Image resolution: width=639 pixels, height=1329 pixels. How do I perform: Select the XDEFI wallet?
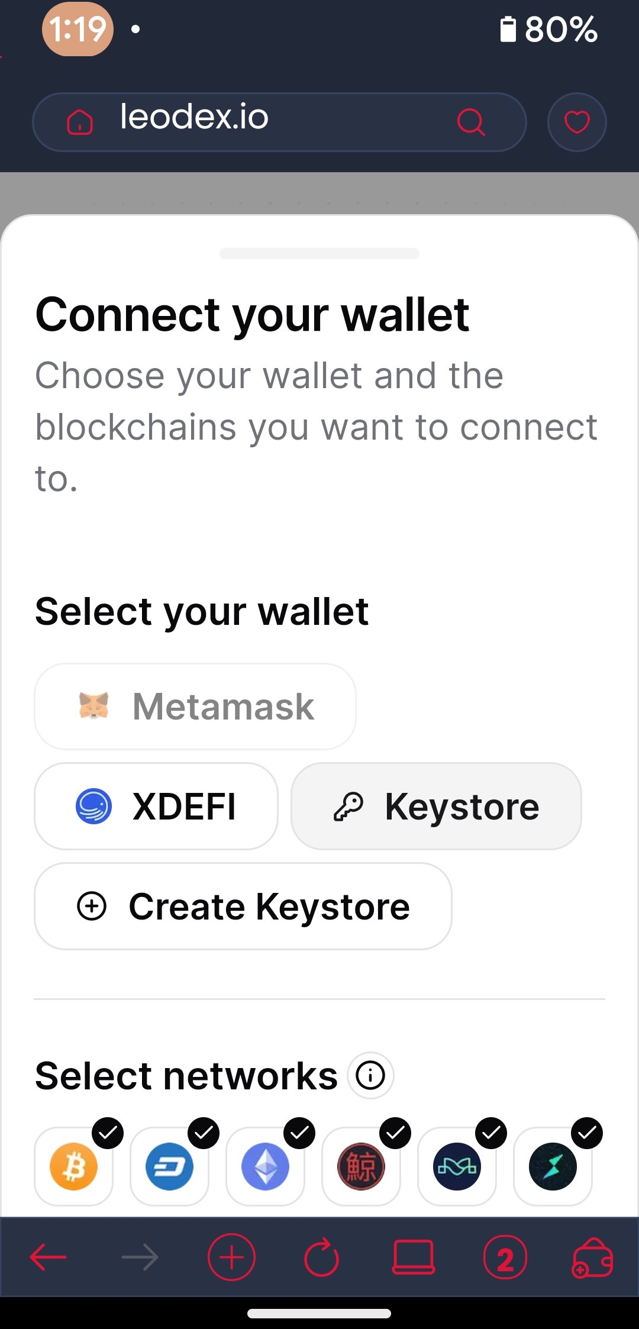(x=156, y=806)
